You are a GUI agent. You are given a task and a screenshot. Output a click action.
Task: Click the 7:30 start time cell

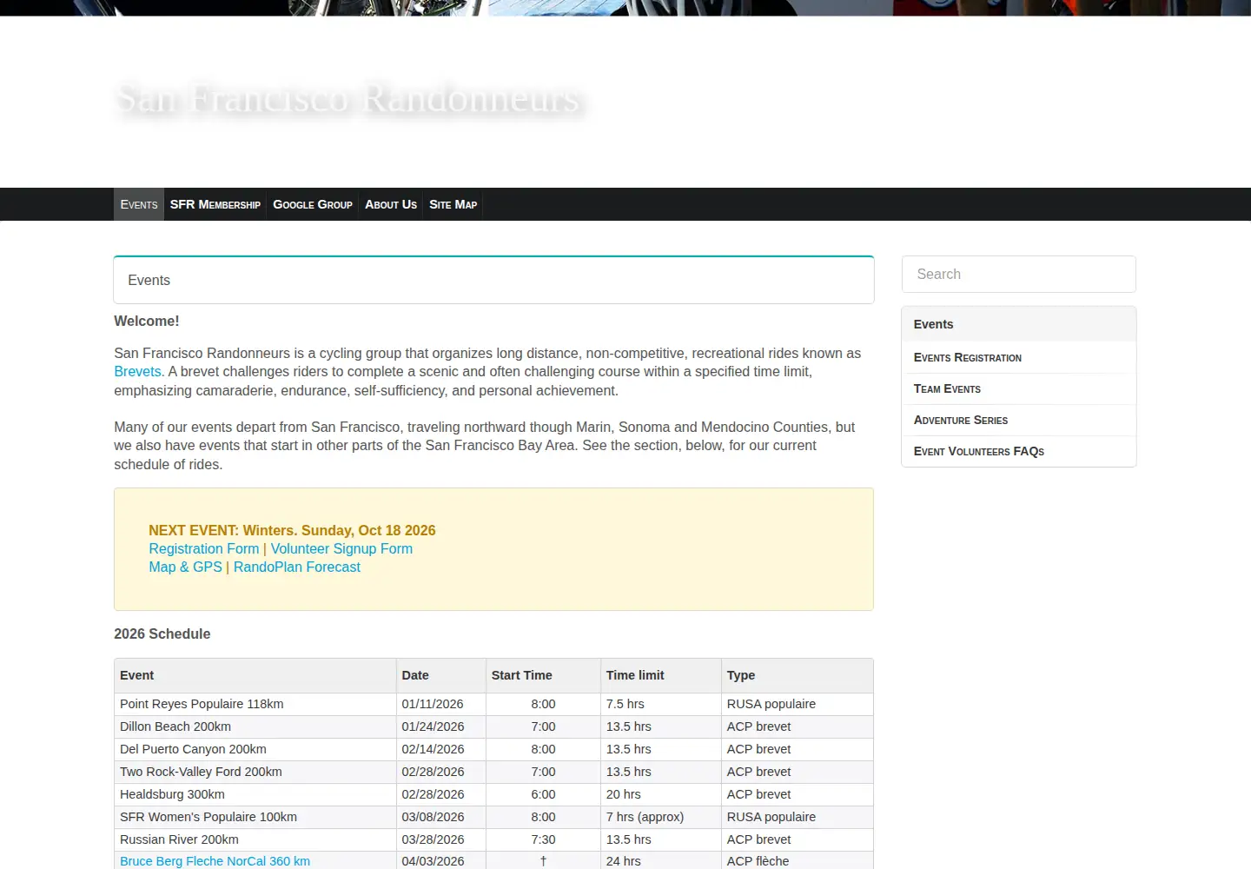pos(543,839)
